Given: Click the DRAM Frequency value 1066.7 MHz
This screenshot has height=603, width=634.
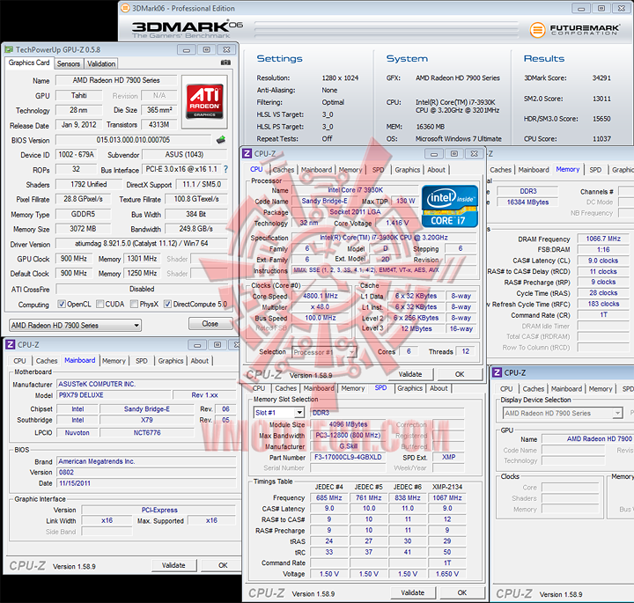Looking at the screenshot, I should click(x=603, y=239).
